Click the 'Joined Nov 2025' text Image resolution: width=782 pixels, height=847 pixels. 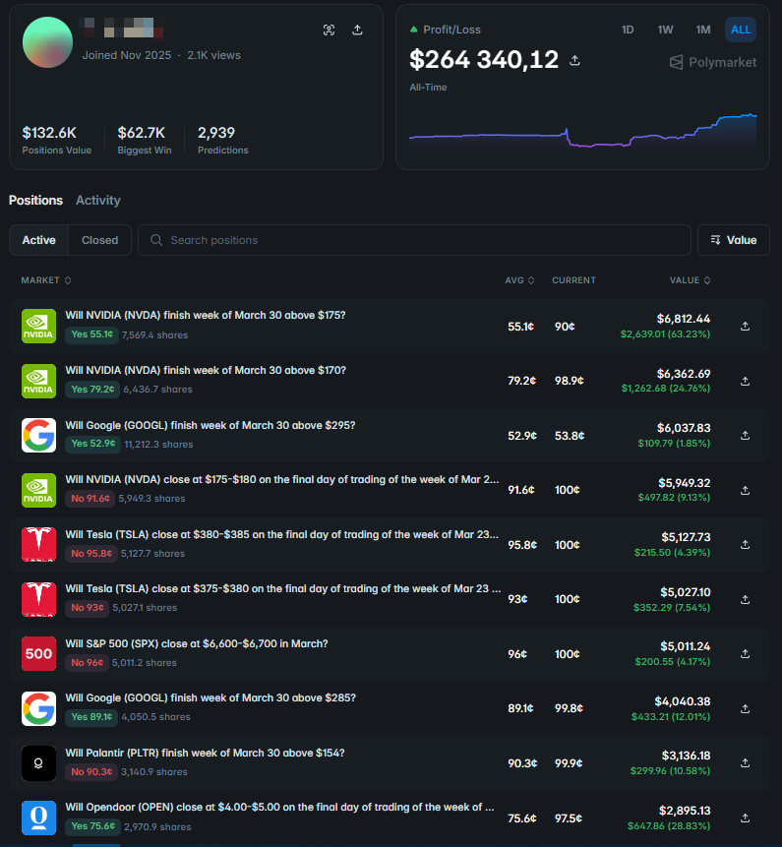click(x=126, y=55)
